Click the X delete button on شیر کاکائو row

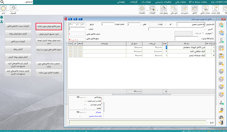point(70,48)
